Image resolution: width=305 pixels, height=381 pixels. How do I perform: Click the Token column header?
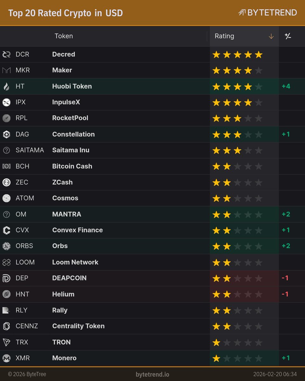64,36
